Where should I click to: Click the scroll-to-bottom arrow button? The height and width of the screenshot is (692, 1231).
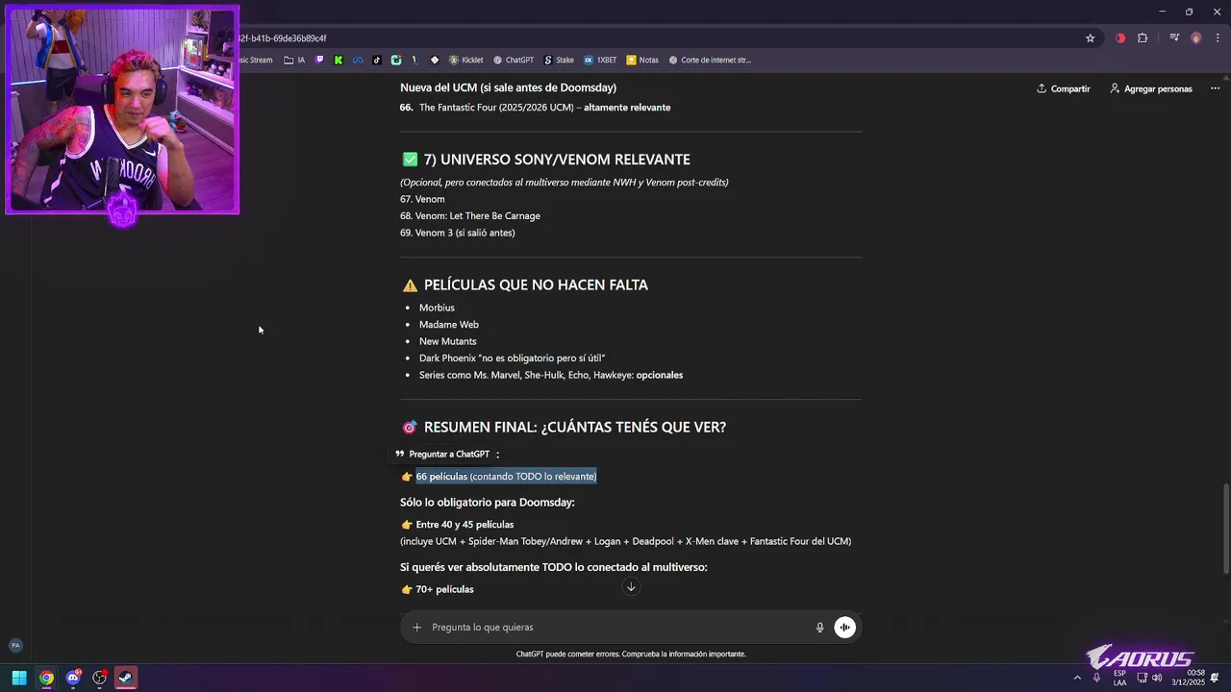coord(631,587)
